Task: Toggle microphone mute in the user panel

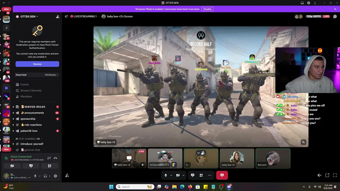Action: tap(35, 176)
